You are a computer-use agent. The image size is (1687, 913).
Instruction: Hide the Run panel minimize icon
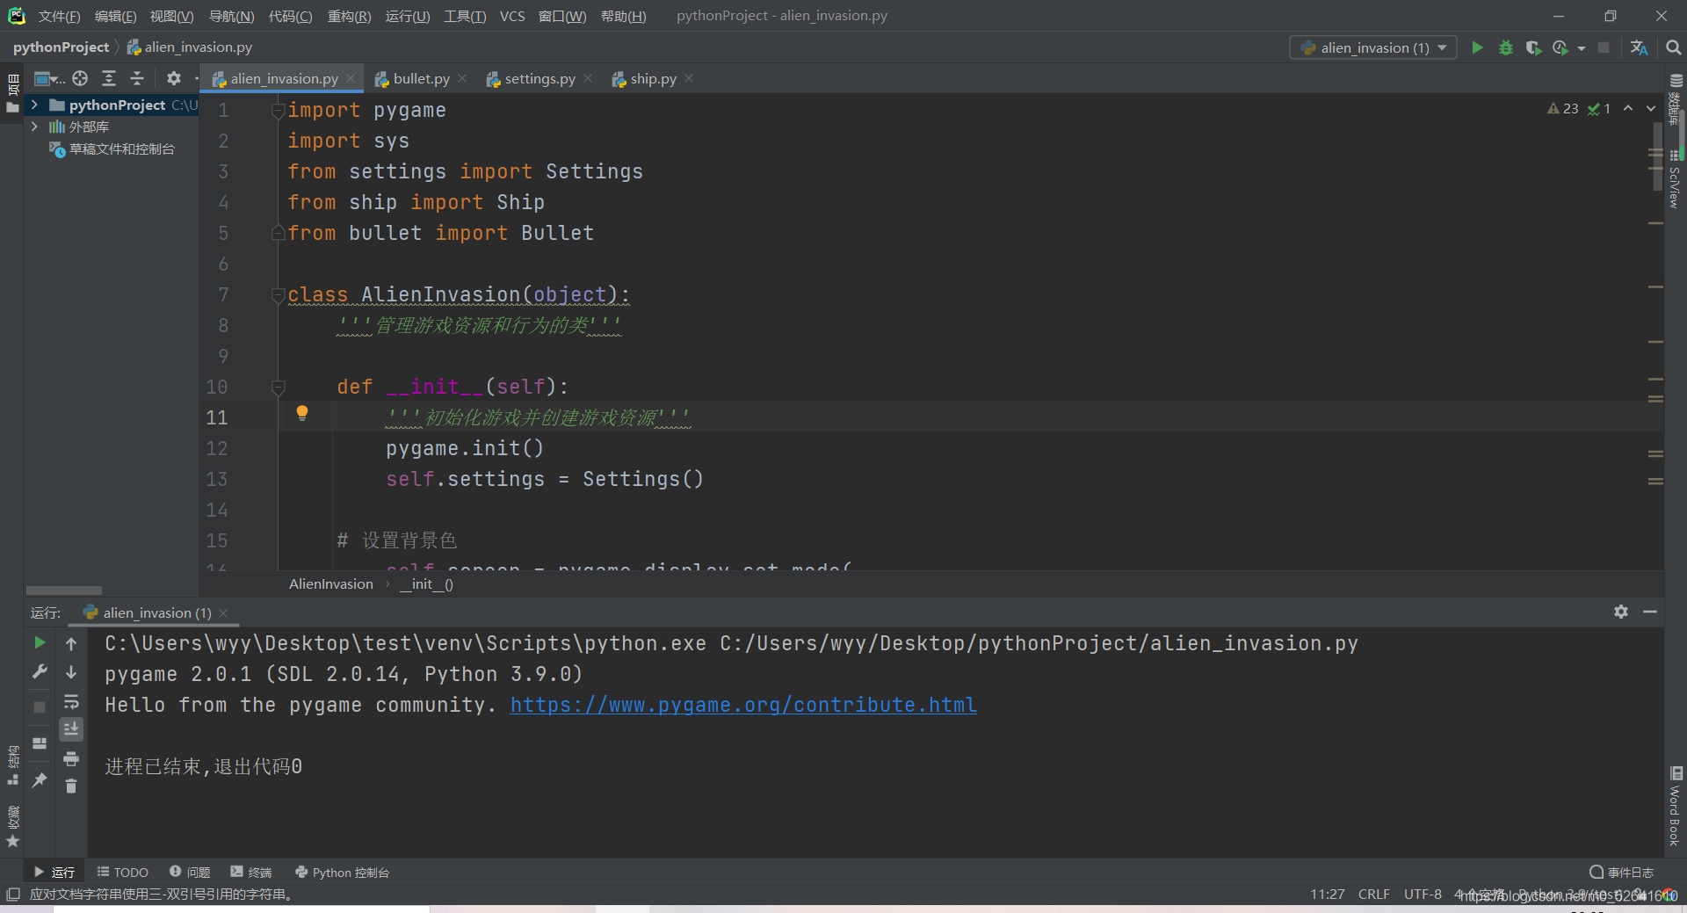(1650, 612)
